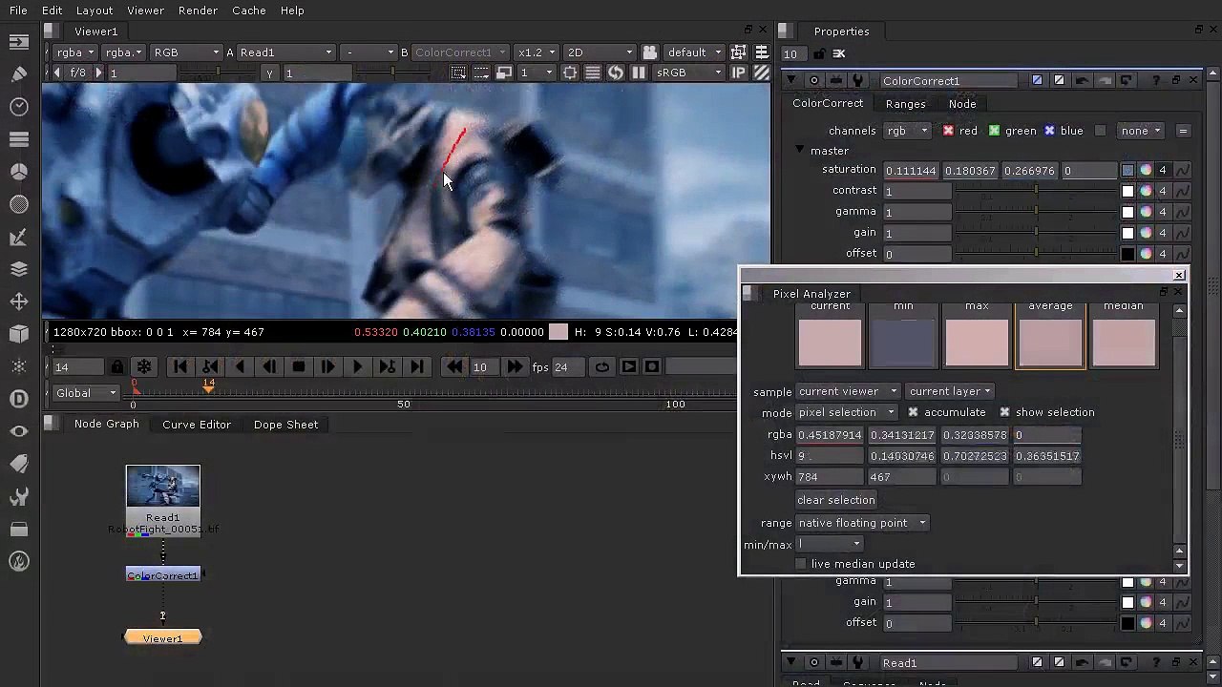Toggle the frame lock icon
The image size is (1222, 687).
117,367
